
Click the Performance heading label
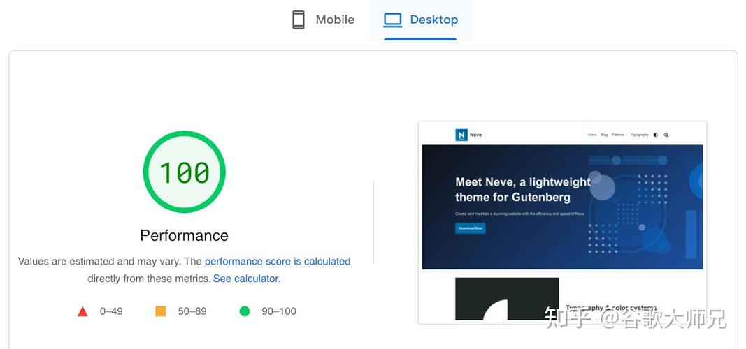point(184,235)
